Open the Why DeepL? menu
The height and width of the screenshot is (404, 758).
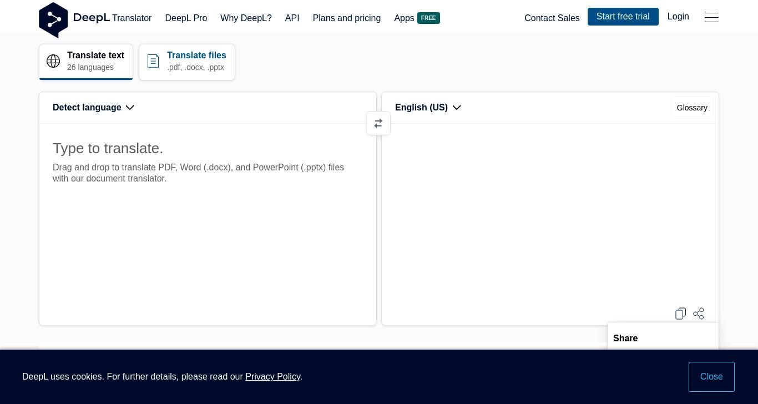tap(246, 18)
